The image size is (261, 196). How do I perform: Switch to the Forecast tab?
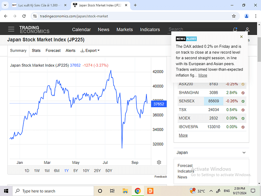[53, 51]
